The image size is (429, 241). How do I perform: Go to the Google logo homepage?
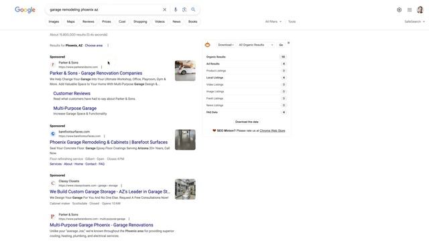[25, 10]
